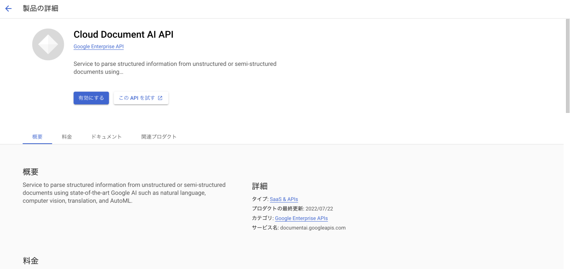
Task: Click the external link icon beside この API を試す
Action: coord(160,98)
